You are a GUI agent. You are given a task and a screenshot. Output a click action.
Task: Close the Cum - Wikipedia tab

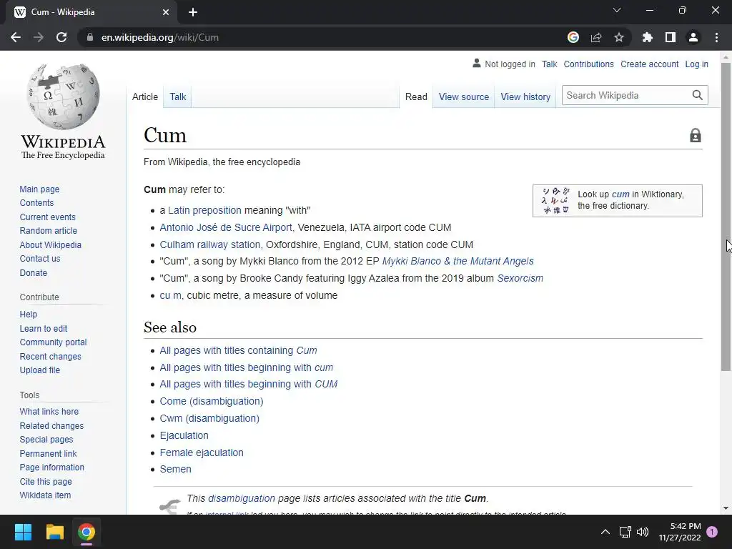166,12
